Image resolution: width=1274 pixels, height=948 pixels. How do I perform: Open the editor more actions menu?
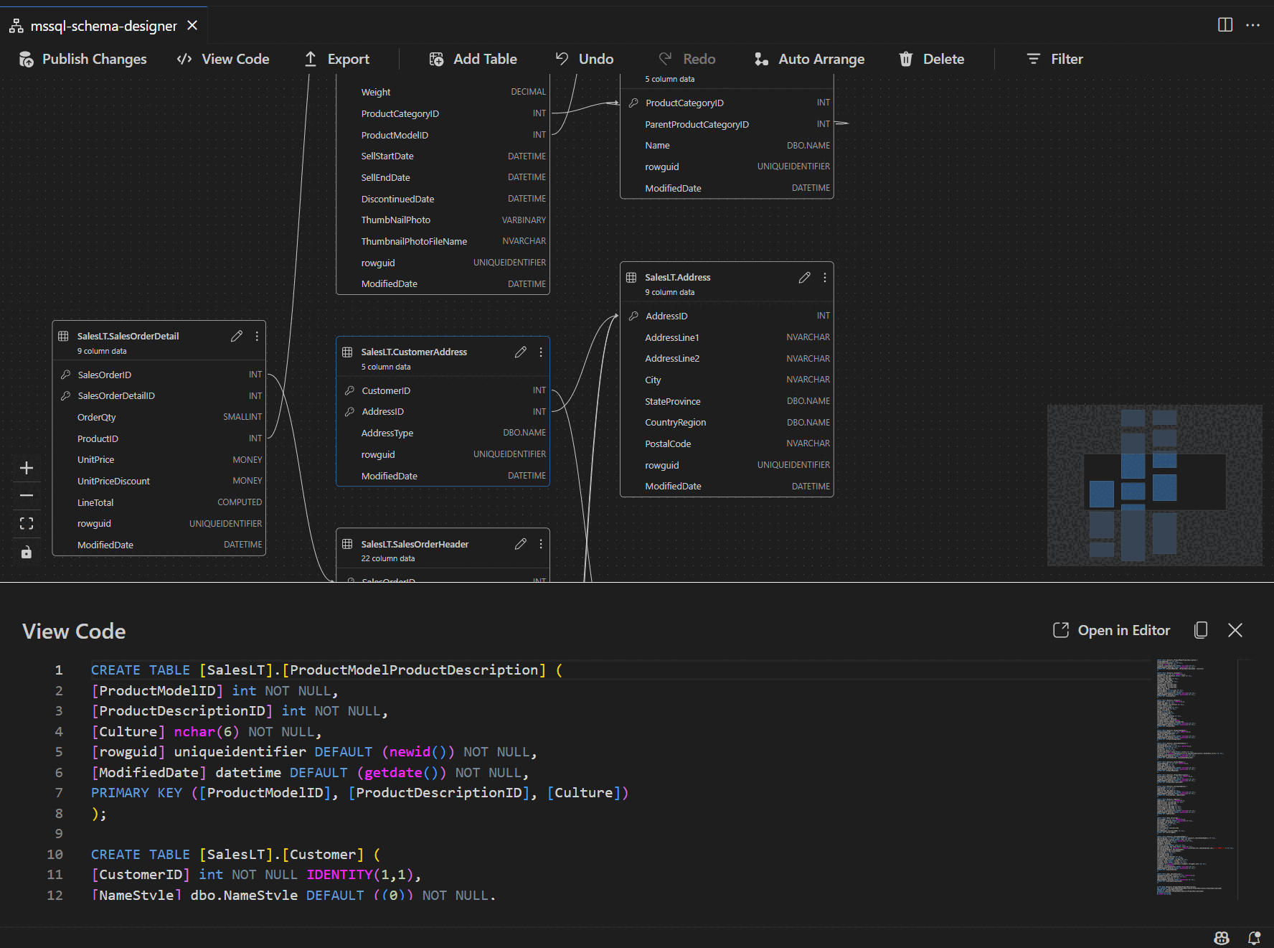[x=1253, y=25]
